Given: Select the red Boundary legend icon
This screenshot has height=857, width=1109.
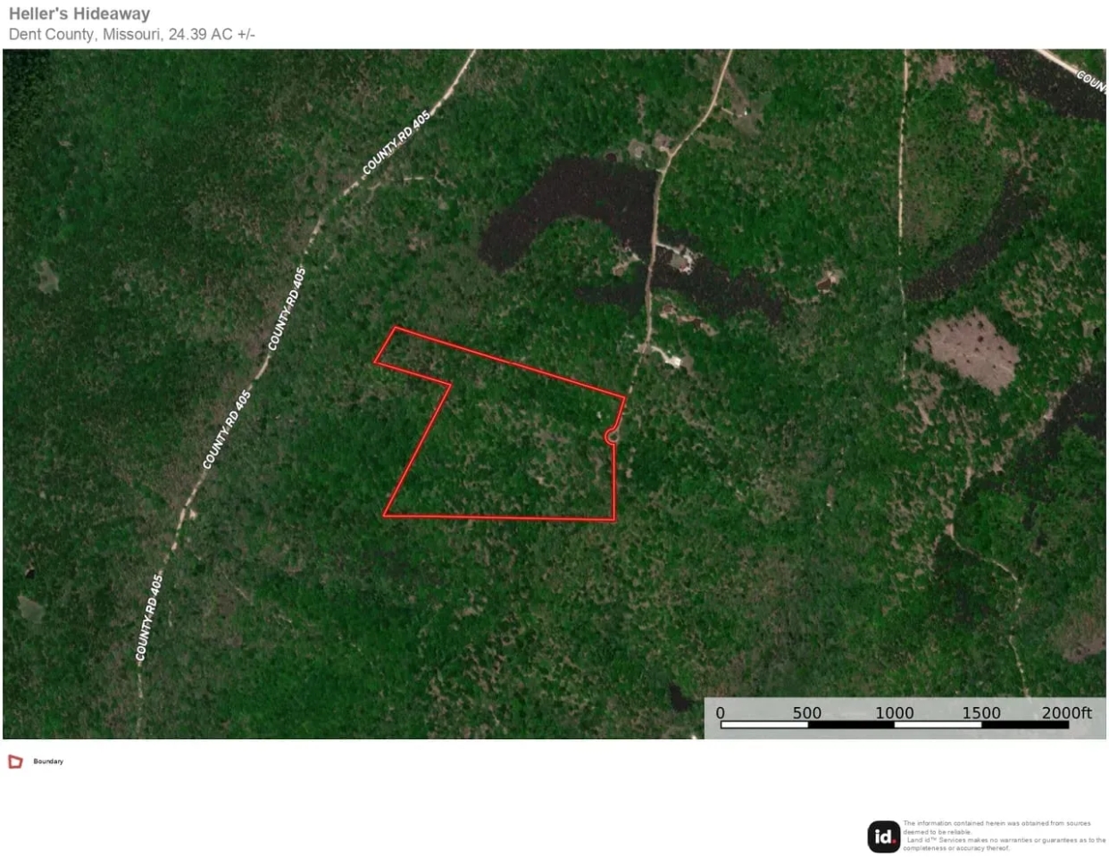Looking at the screenshot, I should [x=15, y=761].
